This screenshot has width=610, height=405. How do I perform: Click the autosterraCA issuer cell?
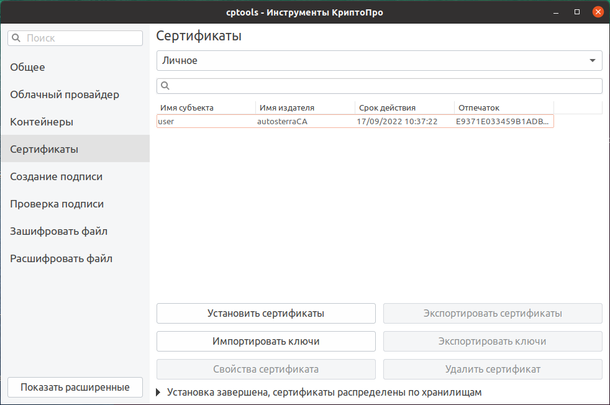coord(282,121)
